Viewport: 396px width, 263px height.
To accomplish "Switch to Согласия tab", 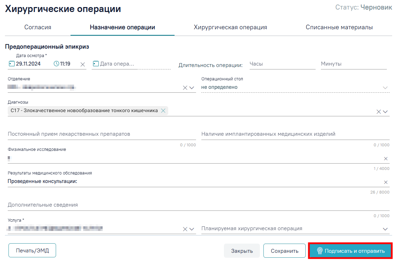I will click(38, 27).
